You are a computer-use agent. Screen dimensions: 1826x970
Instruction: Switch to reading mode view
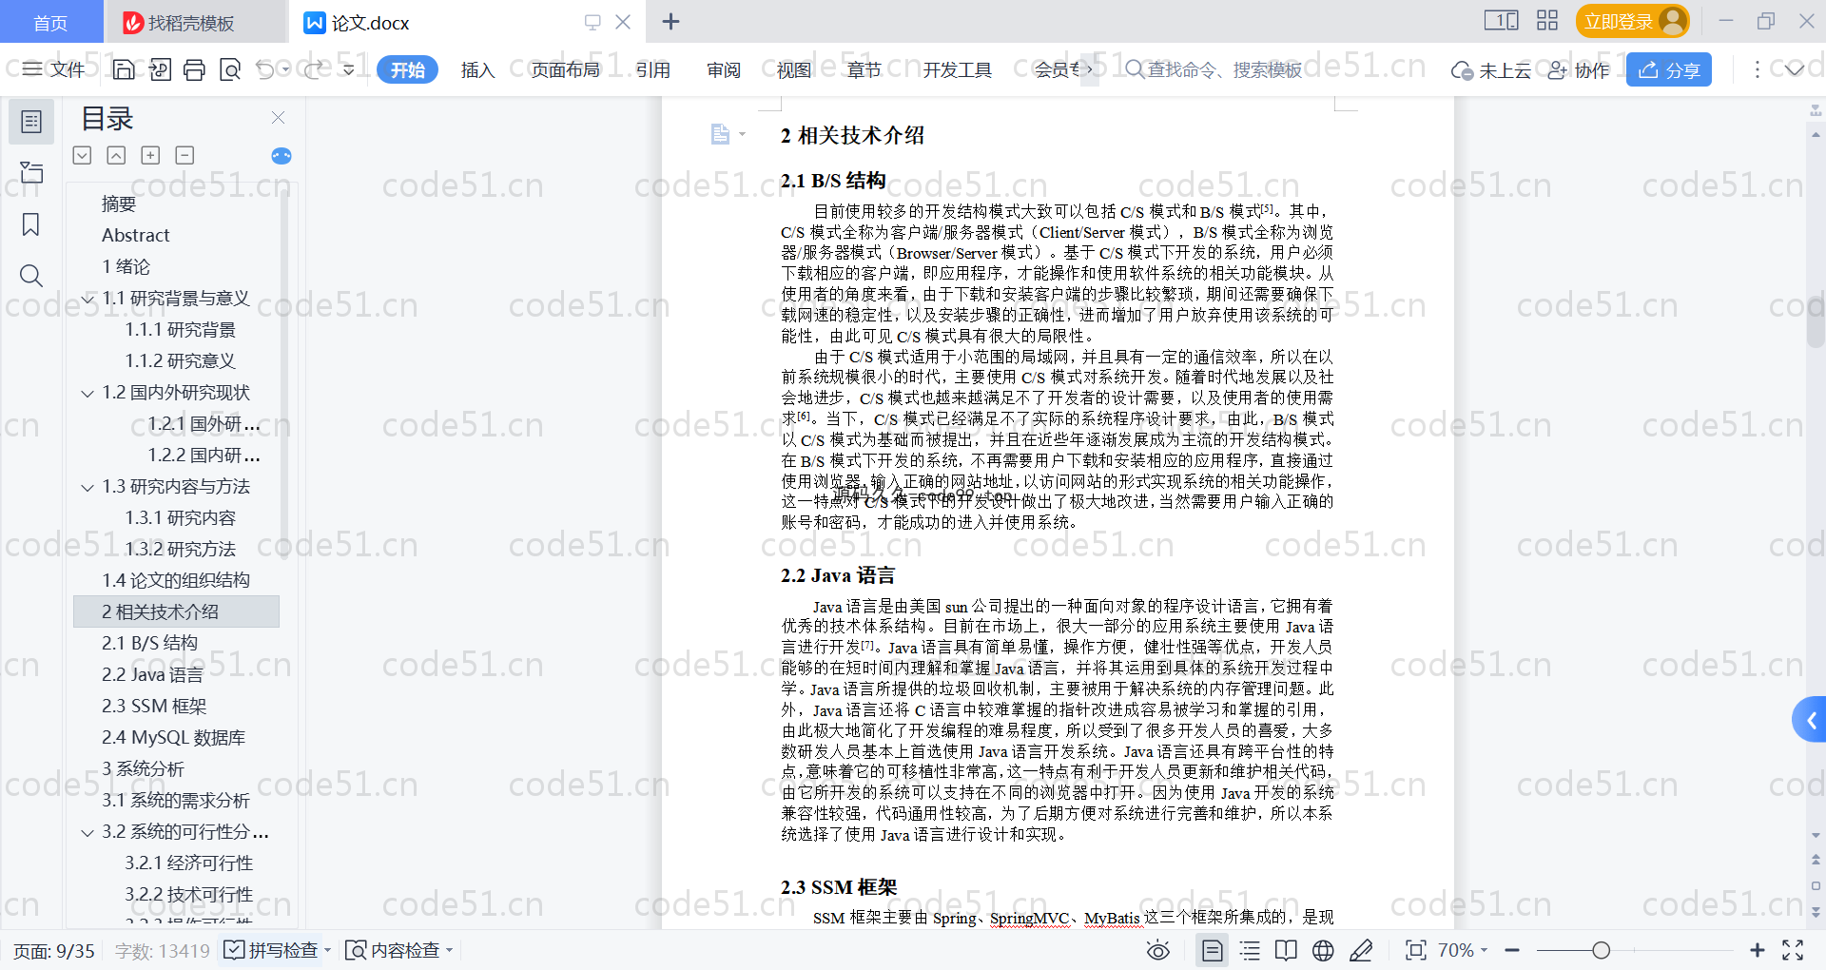click(x=1286, y=950)
